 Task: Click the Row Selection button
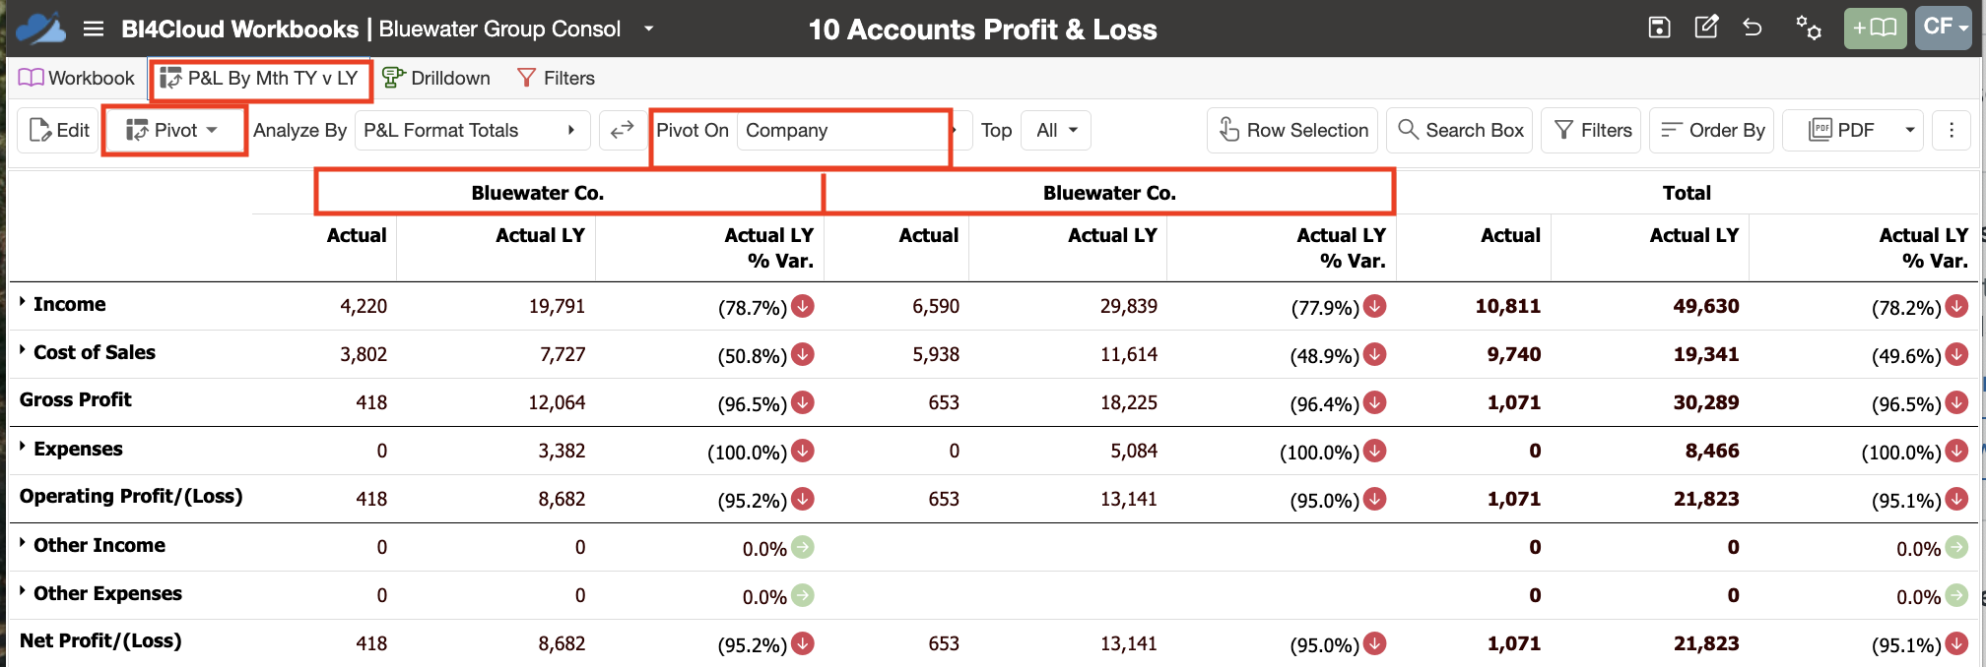tap(1292, 130)
